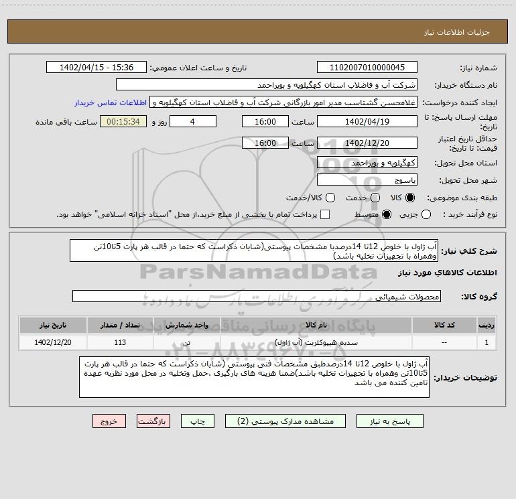Click the واحد شمارش column header
This screenshot has width=516, height=499.
click(x=186, y=325)
